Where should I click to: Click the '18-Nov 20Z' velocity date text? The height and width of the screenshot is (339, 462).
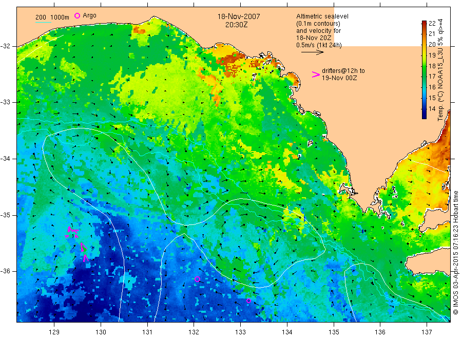click(314, 38)
